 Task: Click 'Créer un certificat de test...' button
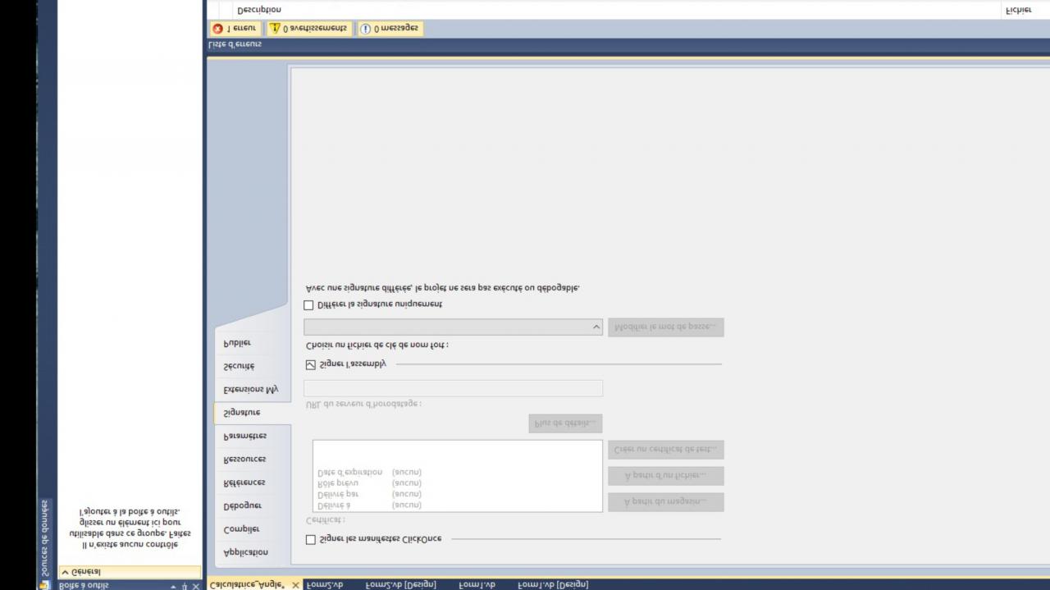tap(665, 450)
